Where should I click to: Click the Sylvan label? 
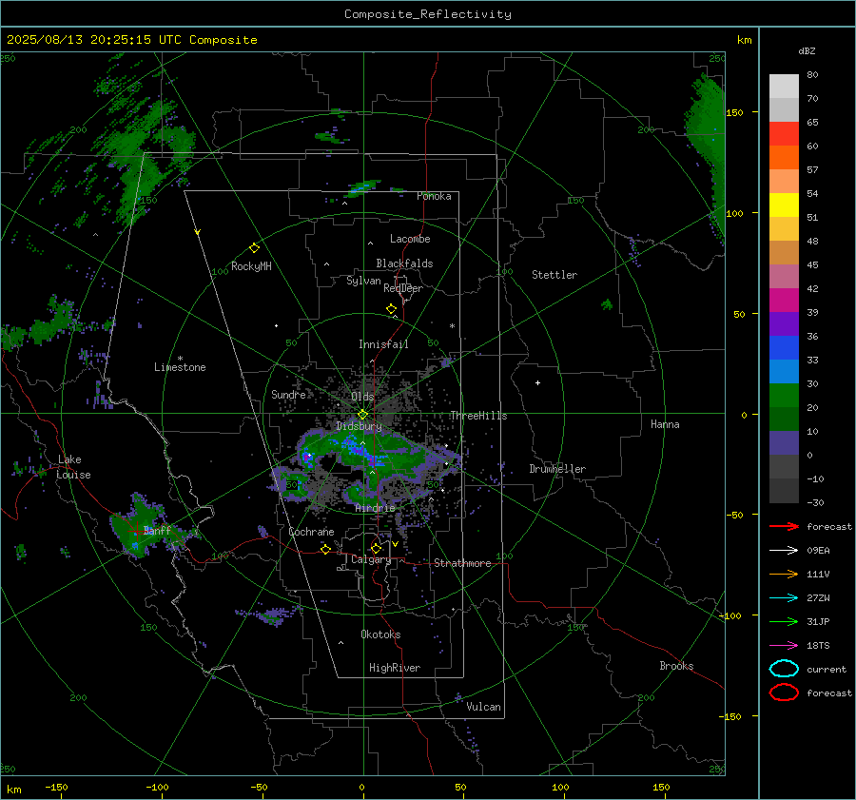click(363, 281)
